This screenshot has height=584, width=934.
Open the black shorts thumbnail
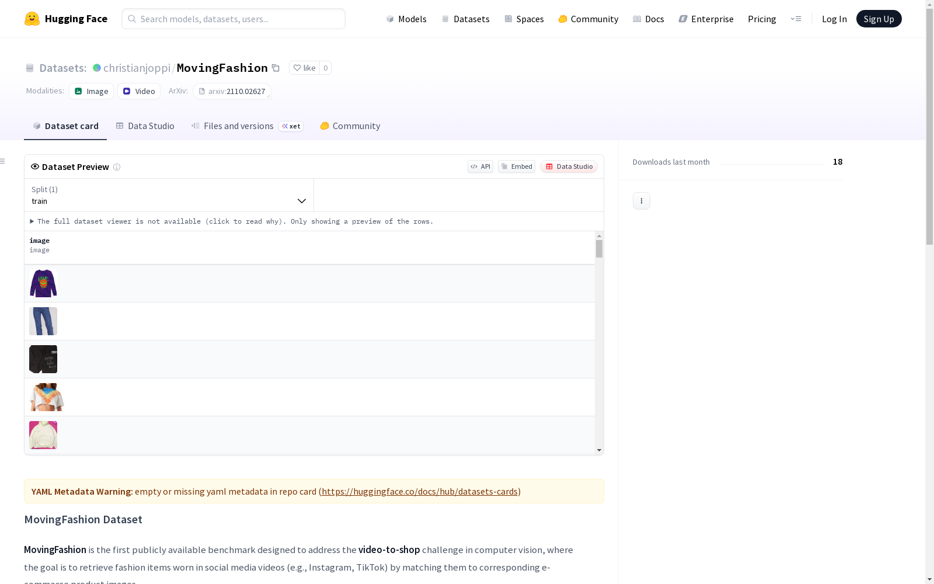pos(43,359)
